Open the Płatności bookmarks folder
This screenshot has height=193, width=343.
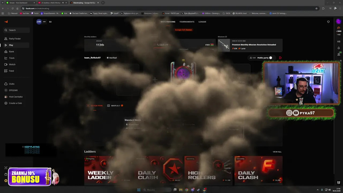[x=13, y=13]
